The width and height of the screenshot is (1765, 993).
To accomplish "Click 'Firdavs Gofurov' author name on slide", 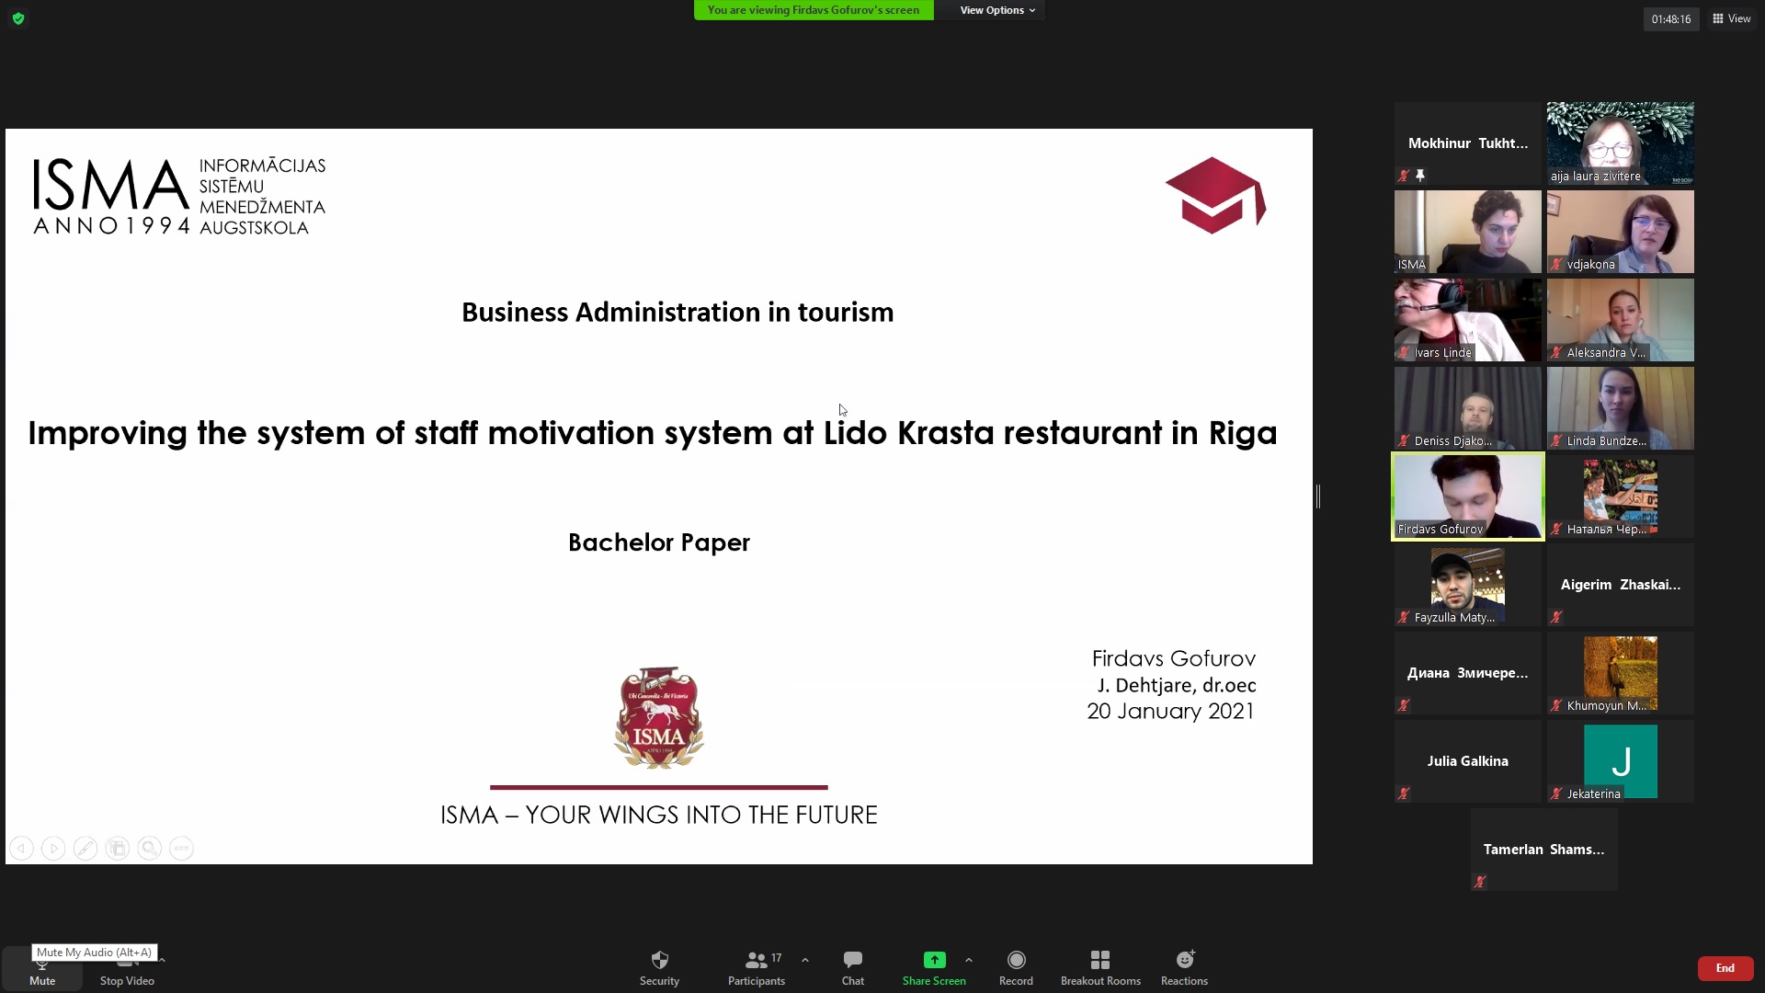I will coord(1173,658).
